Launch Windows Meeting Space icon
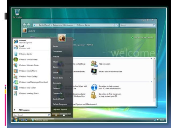The image size is (171, 128). point(16,93)
